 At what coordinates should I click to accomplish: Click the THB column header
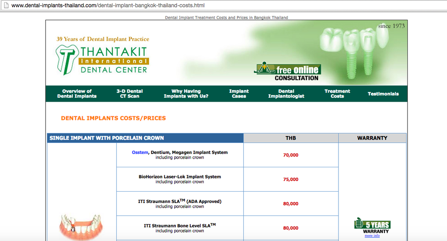click(x=291, y=138)
